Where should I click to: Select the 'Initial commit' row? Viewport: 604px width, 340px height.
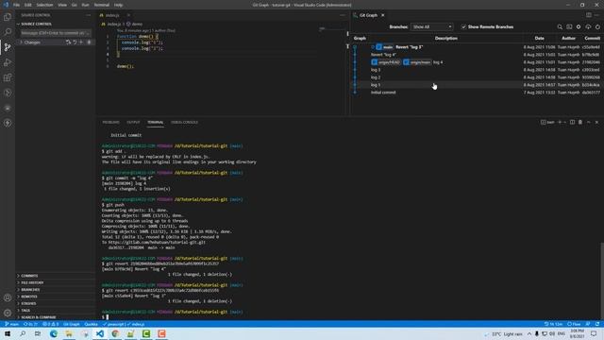[x=477, y=93]
